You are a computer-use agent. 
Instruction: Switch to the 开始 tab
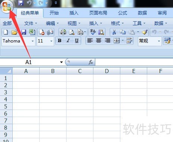(x=54, y=13)
